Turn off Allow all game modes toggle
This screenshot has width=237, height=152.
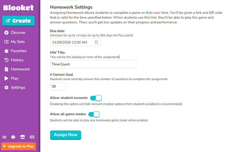(x=94, y=114)
